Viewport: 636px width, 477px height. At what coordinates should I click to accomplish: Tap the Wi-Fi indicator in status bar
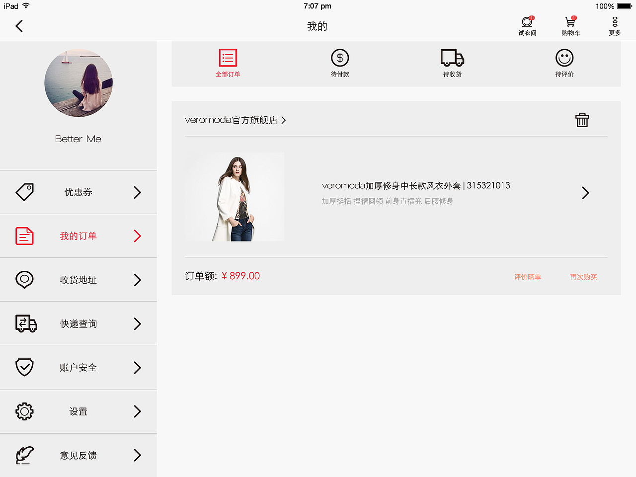coord(26,6)
